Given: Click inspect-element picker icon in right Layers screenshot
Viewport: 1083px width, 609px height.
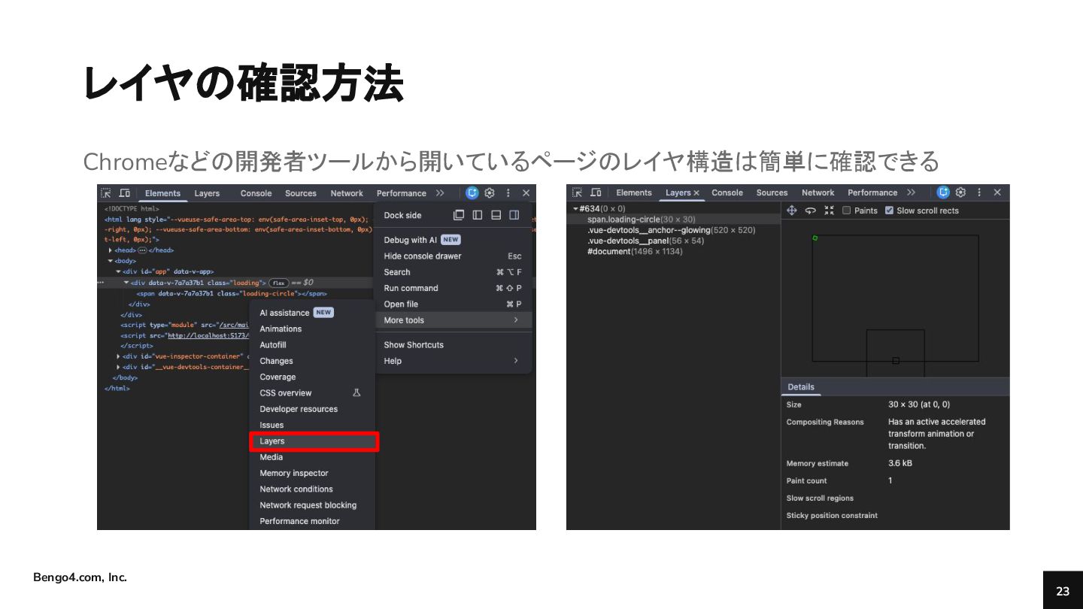Looking at the screenshot, I should [x=577, y=192].
